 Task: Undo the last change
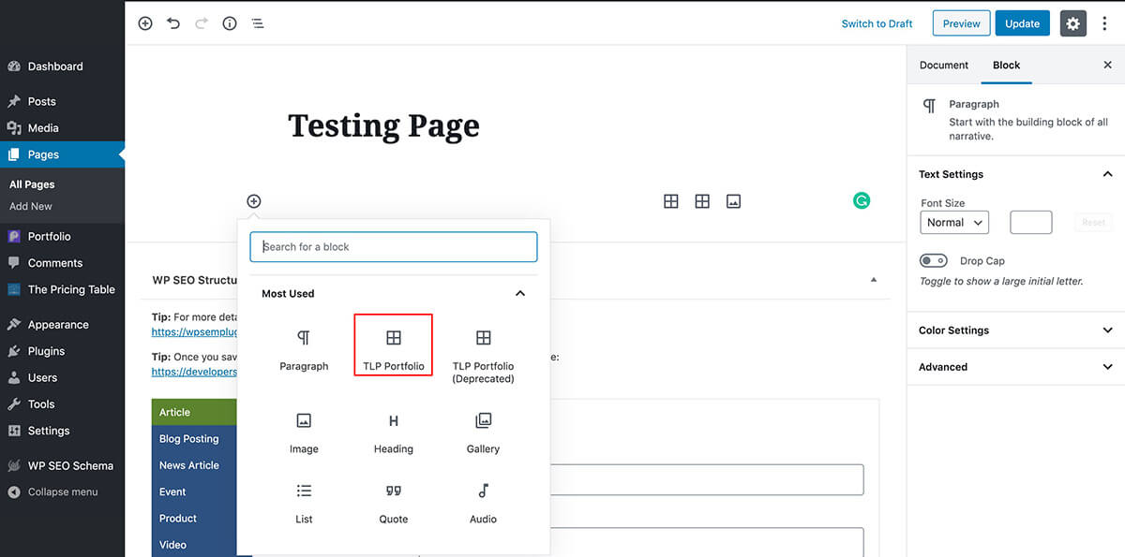(173, 23)
